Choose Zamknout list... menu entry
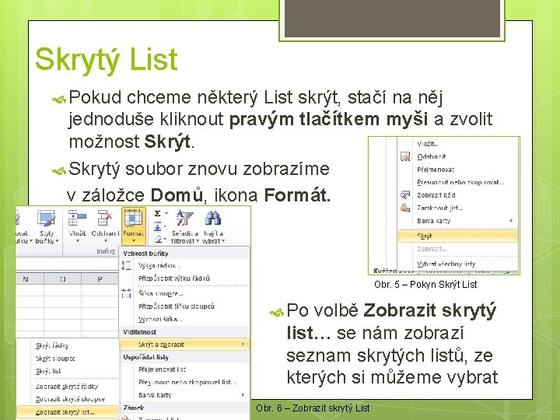This screenshot has width=560, height=420. (440, 208)
